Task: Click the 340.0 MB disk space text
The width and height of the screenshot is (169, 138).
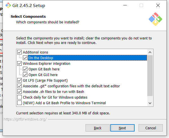Action: [63, 113]
